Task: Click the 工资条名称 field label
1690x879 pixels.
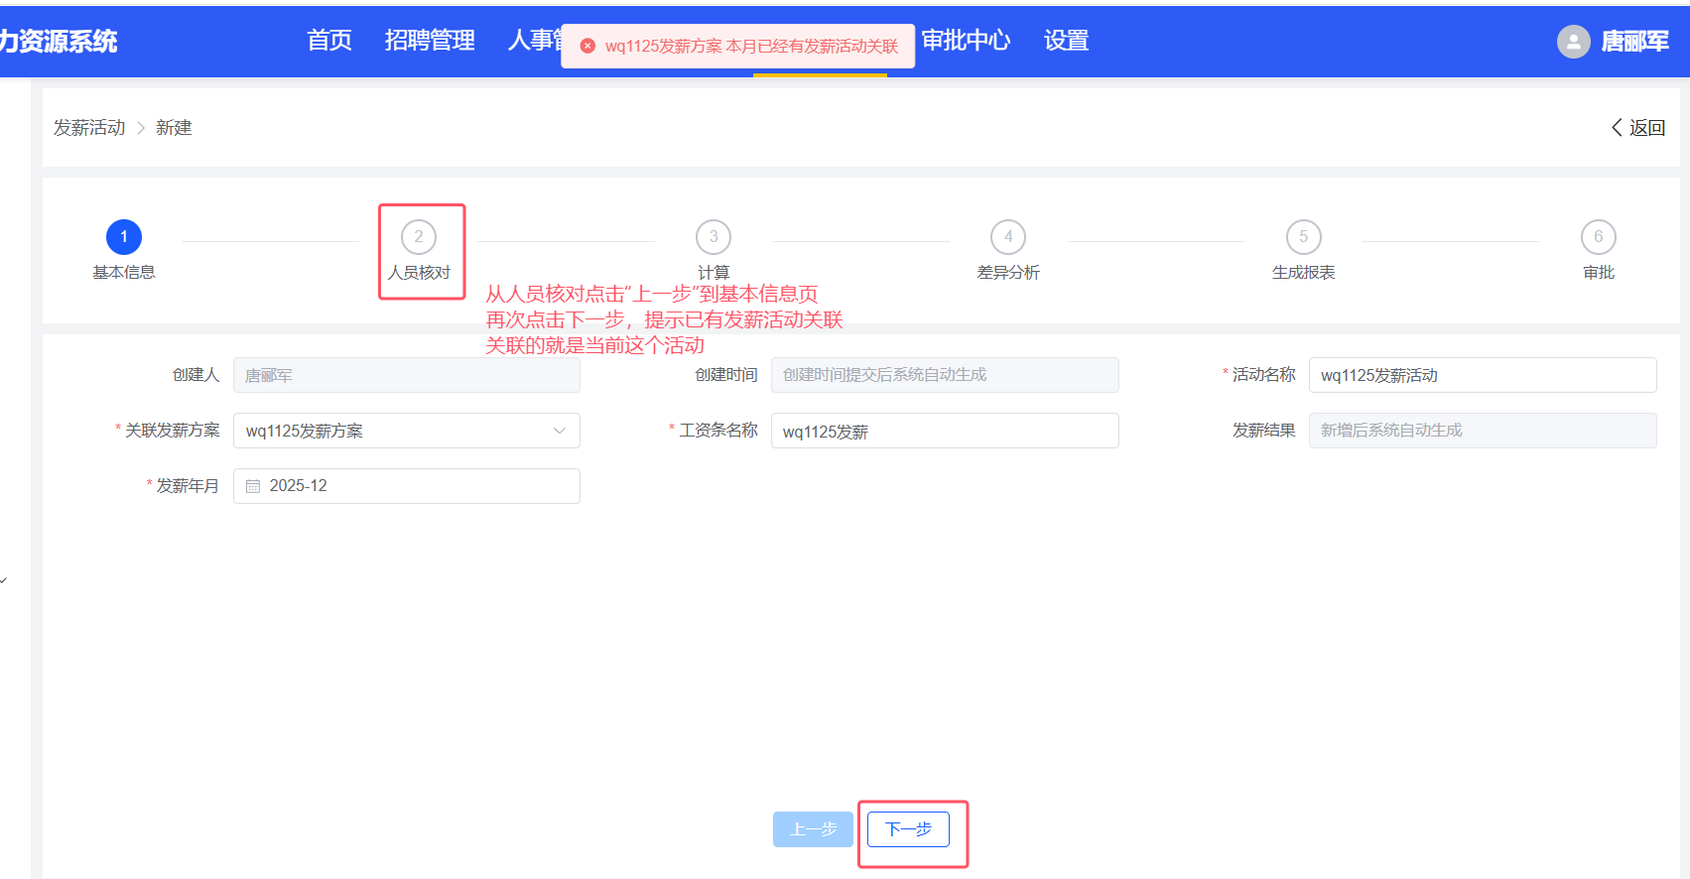Action: point(718,431)
